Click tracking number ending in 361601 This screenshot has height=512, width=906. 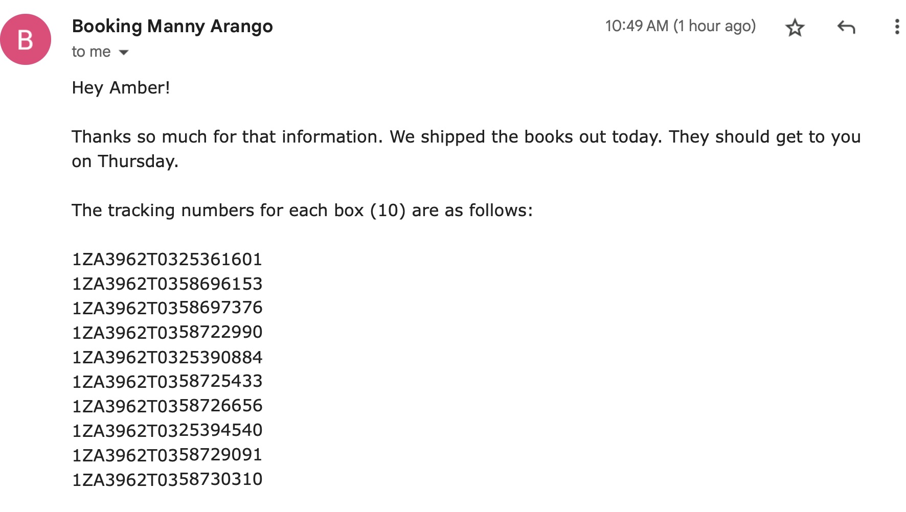tap(167, 259)
